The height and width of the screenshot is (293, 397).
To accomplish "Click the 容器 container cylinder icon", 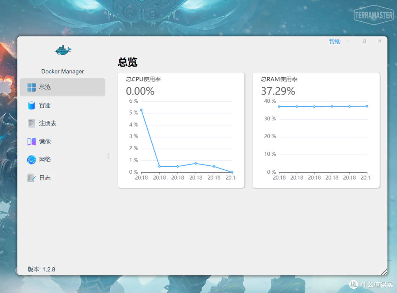I will [x=31, y=105].
